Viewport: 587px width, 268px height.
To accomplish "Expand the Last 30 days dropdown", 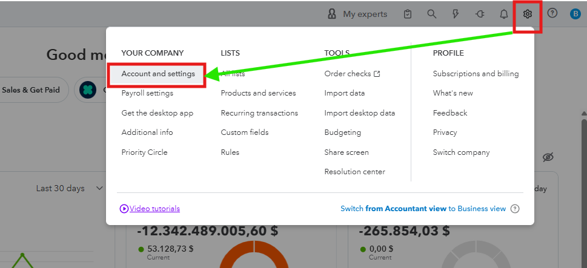I will click(x=69, y=188).
